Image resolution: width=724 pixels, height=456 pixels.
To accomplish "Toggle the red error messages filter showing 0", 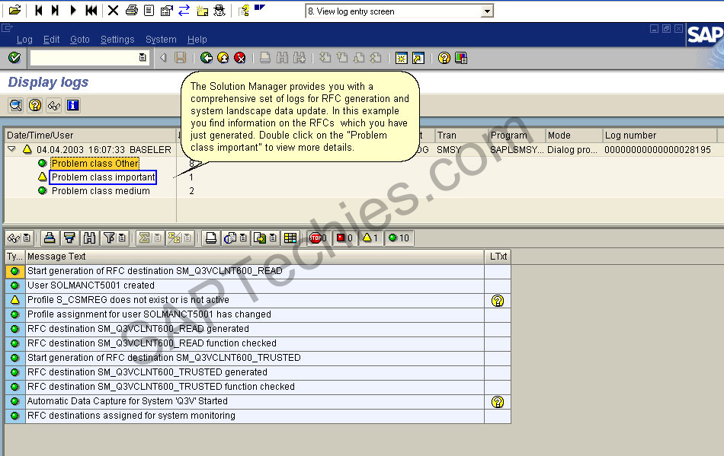I will (x=343, y=238).
